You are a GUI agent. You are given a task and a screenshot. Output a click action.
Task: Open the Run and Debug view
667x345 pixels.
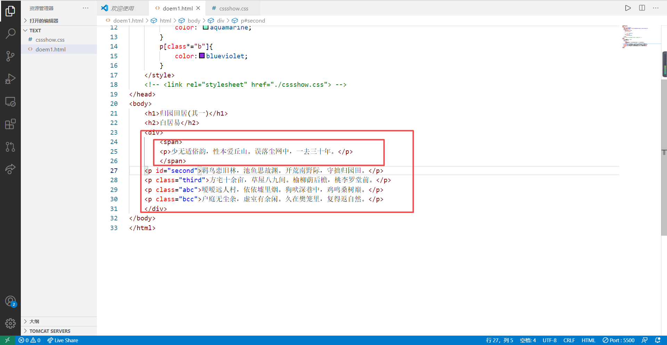[10, 79]
